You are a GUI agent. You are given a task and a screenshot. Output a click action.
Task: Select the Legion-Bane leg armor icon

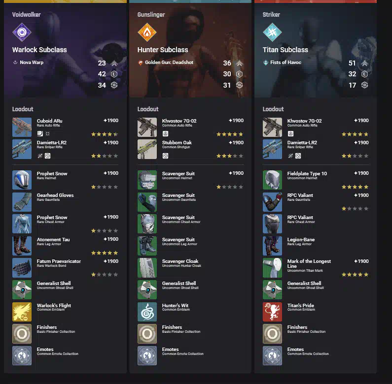point(273,246)
